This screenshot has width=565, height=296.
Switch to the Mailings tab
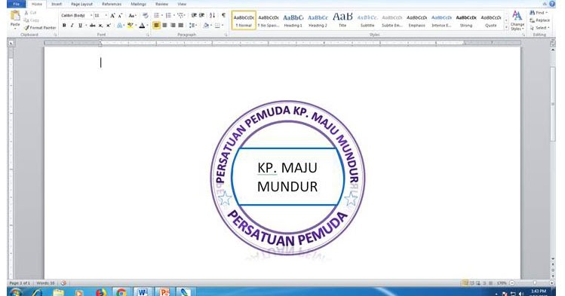pos(138,4)
